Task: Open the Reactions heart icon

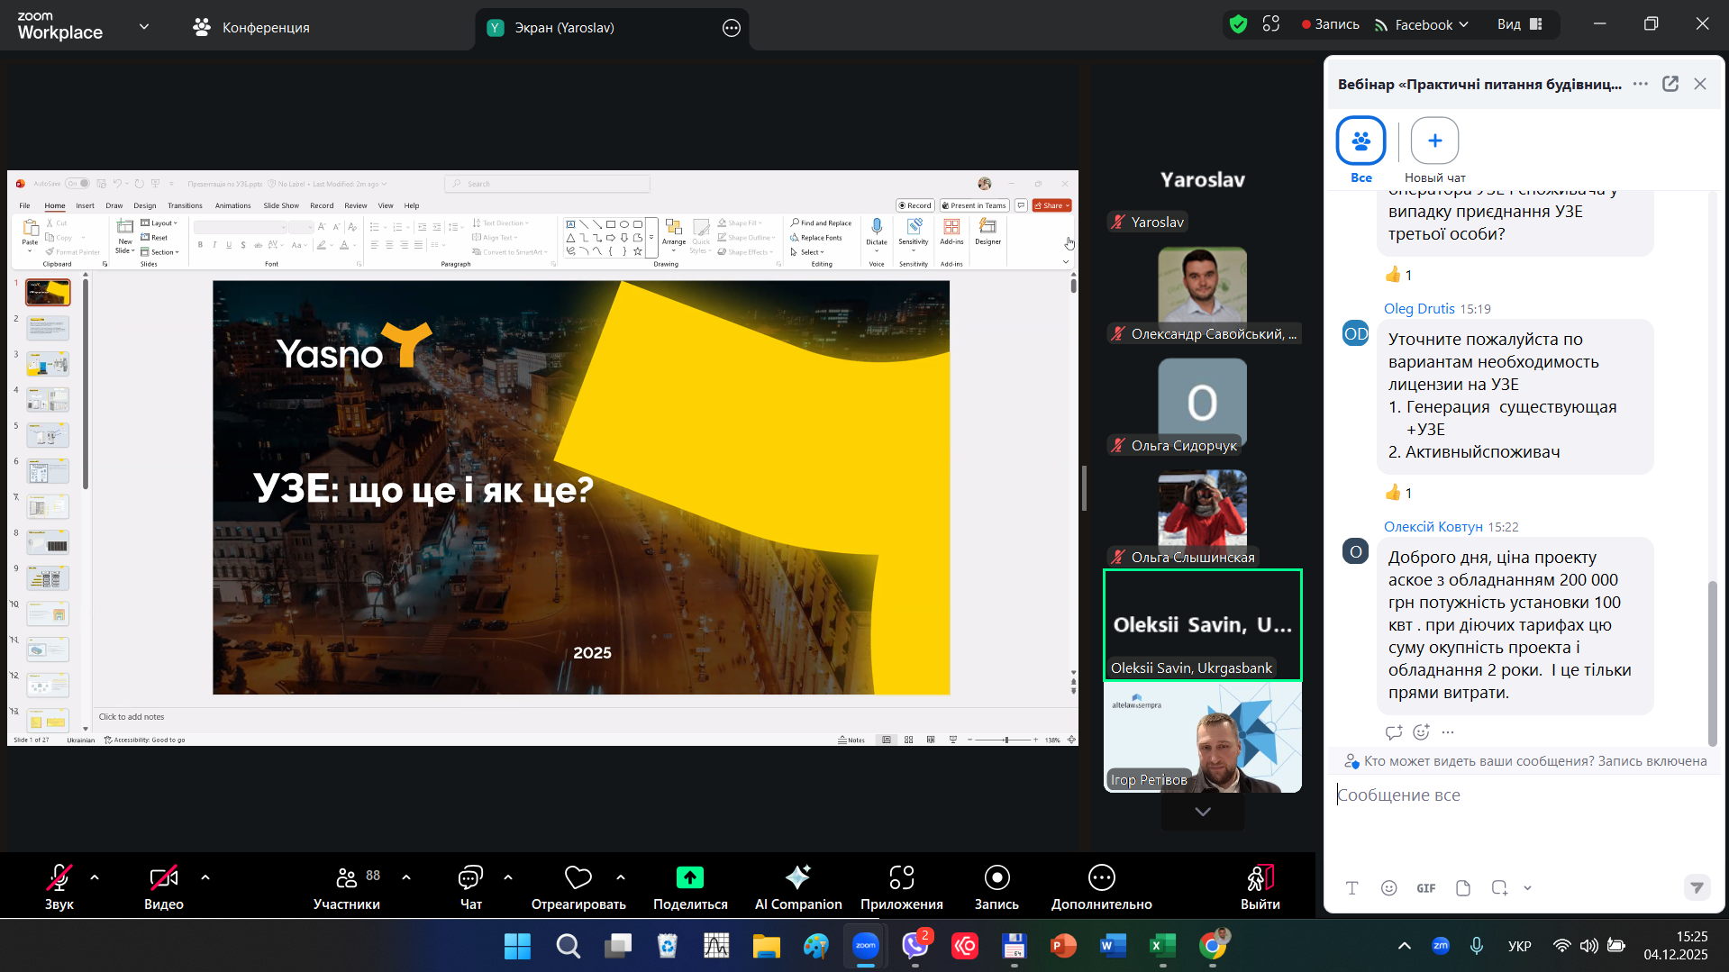Action: 578,877
